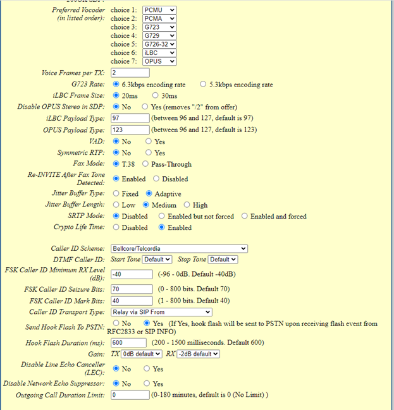The height and width of the screenshot is (410, 394).
Task: Select Yes for Send Hook Flash To PSTN
Action: (x=147, y=323)
